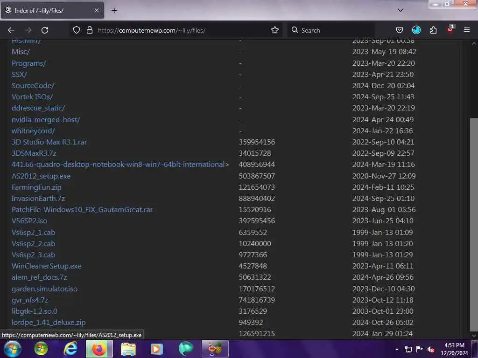Open the media player taskbar icon

click(x=157, y=349)
